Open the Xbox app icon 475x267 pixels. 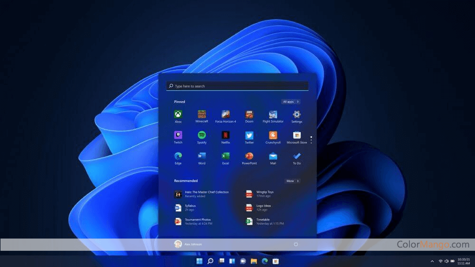[178, 114]
